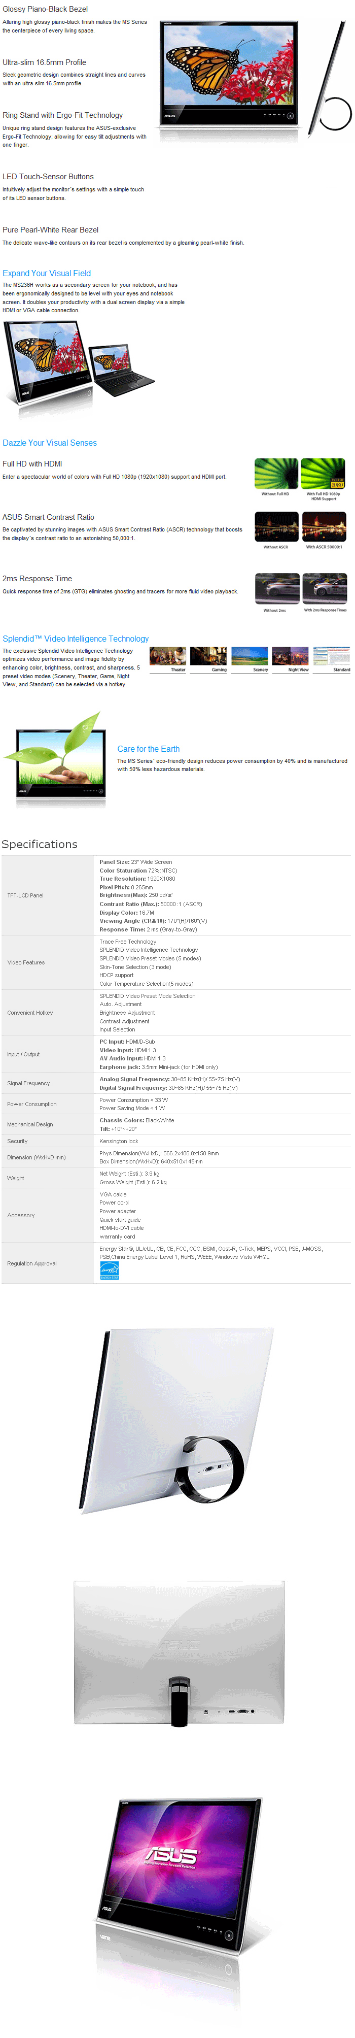The image size is (355, 2038).
Task: Open the Theater mode thumbnail
Action: pyautogui.click(x=168, y=656)
